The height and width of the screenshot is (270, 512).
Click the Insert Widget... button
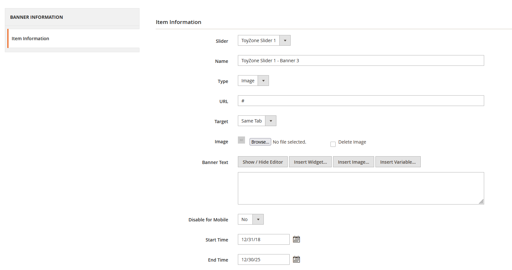click(310, 162)
